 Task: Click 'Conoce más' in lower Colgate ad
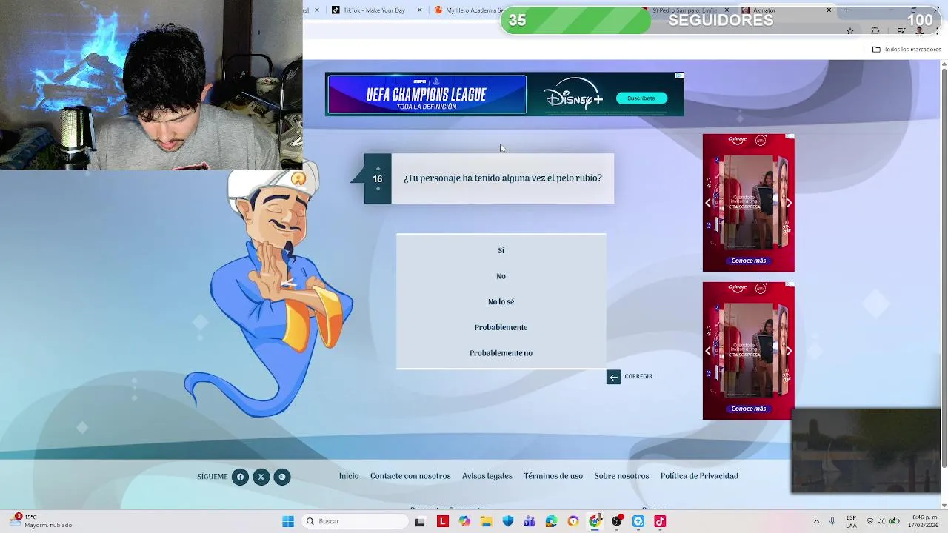pyautogui.click(x=749, y=409)
